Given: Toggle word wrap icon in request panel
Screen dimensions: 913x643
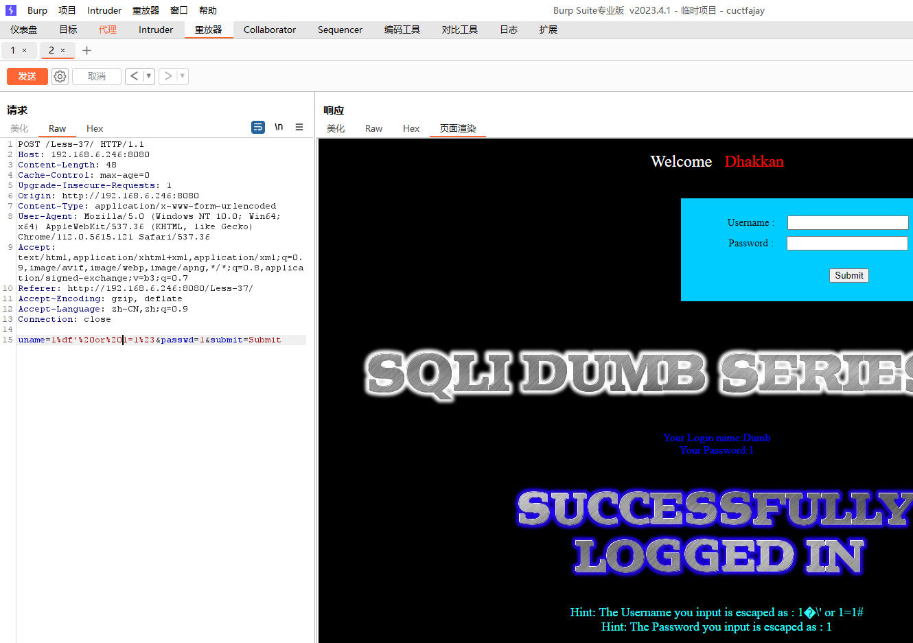Looking at the screenshot, I should [258, 127].
